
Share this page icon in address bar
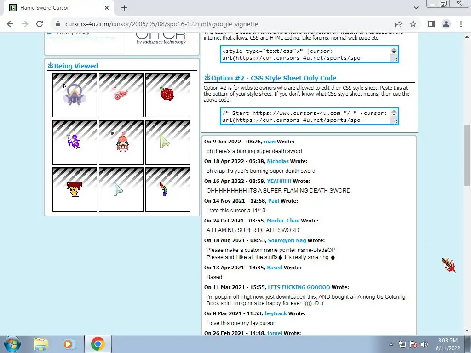tap(398, 24)
